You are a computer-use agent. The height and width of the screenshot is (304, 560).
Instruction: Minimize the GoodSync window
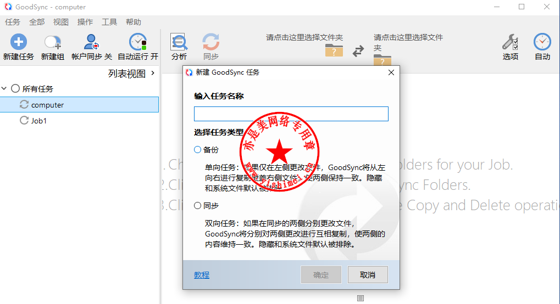coord(496,7)
